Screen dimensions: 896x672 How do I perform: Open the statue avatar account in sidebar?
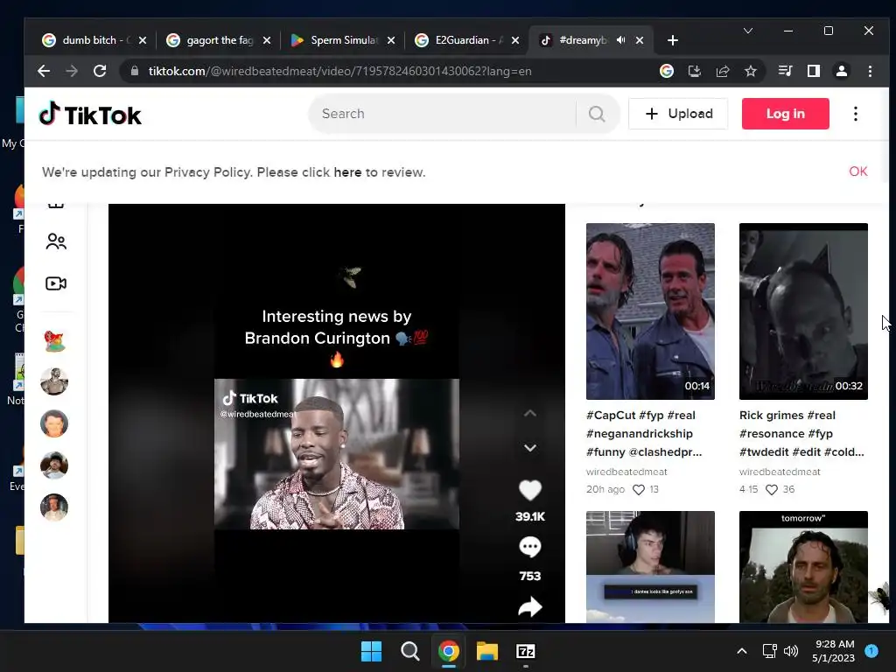[x=54, y=381]
